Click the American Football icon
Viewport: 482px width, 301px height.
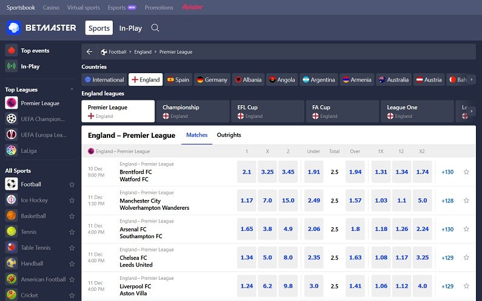(x=12, y=279)
